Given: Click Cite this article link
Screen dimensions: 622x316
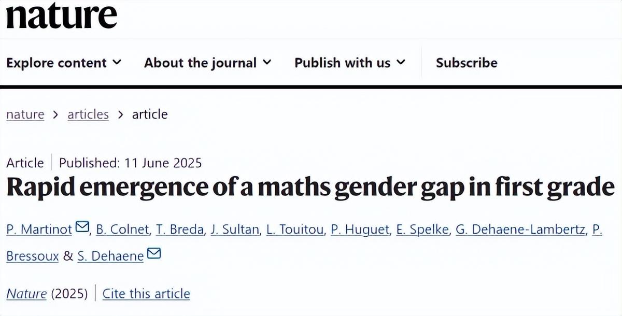Looking at the screenshot, I should click(x=146, y=294).
